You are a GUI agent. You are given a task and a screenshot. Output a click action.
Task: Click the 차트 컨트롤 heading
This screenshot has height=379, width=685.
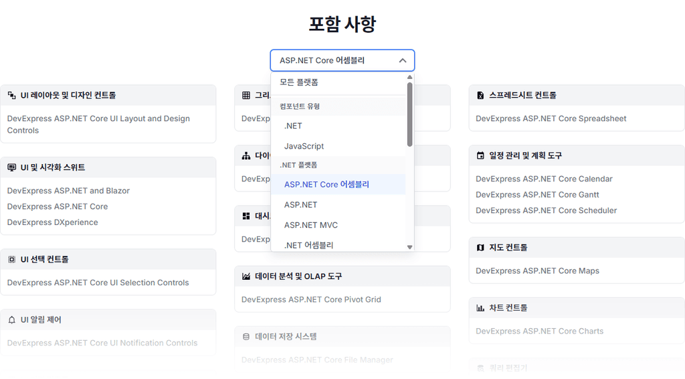coord(508,308)
